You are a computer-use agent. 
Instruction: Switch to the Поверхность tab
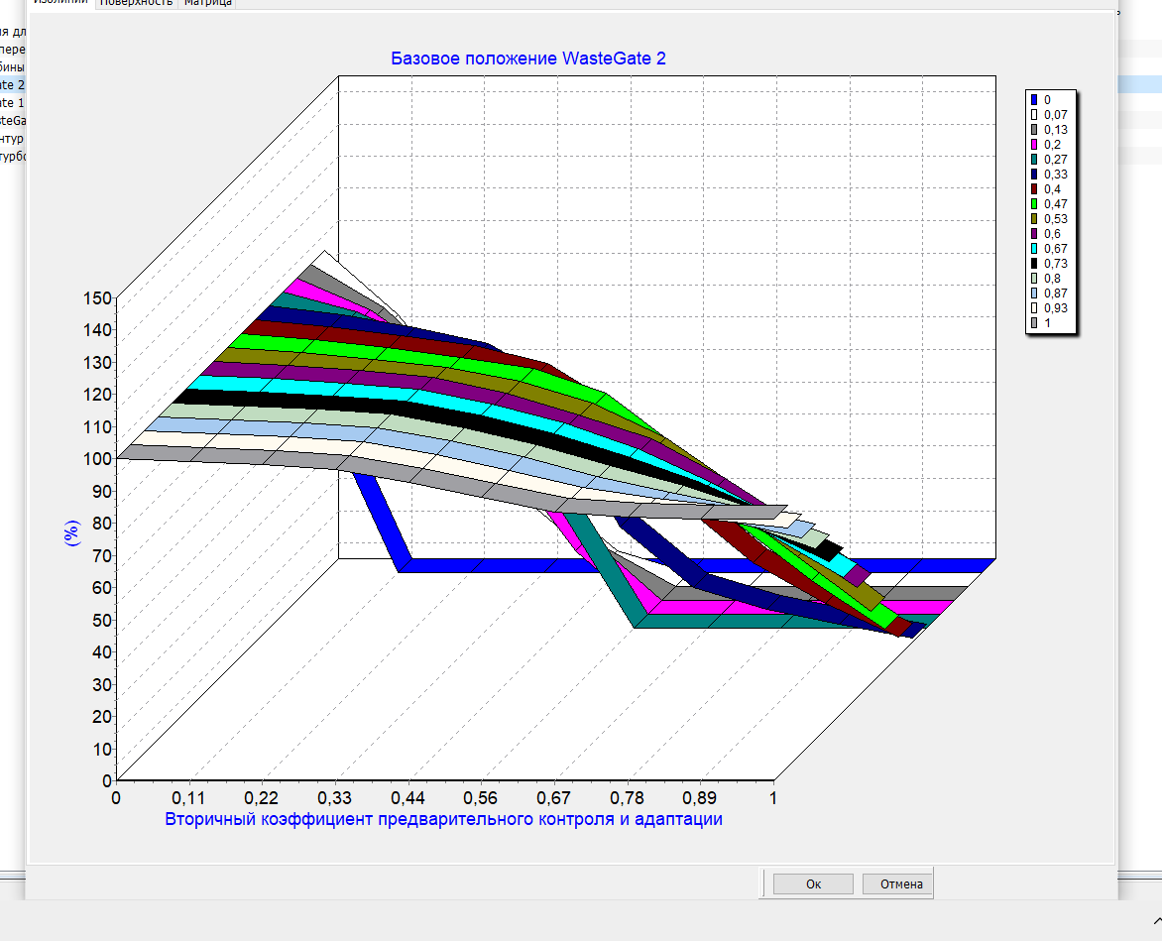click(137, 3)
